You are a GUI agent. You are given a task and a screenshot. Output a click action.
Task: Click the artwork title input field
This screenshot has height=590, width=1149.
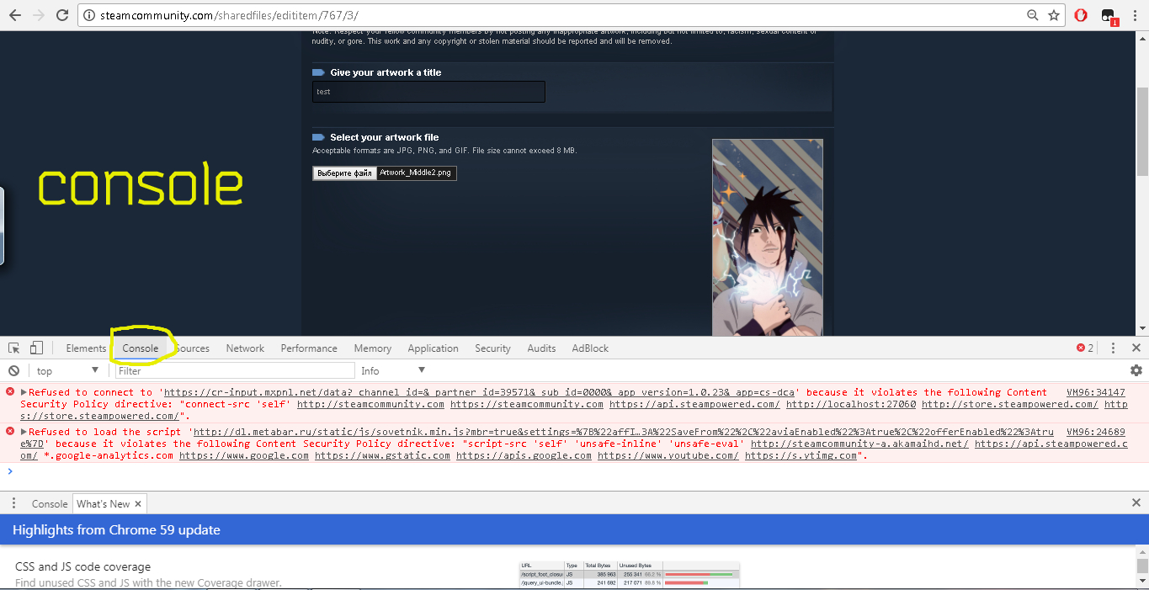pos(428,92)
